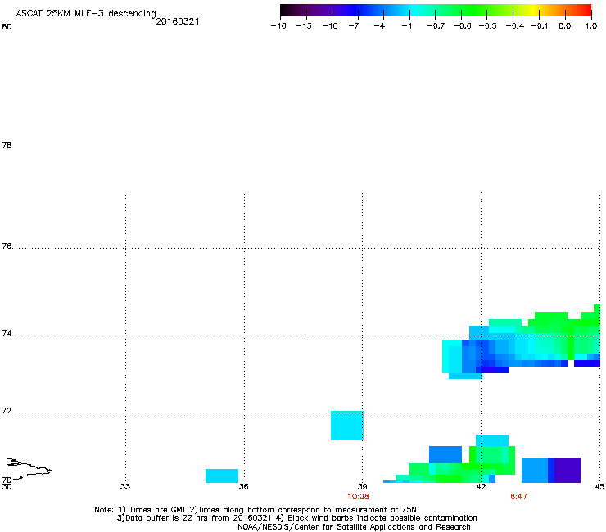The image size is (606, 532).
Task: Click the title 'ASCAT 25KM MLE-3 descending'
Action: click(86, 14)
